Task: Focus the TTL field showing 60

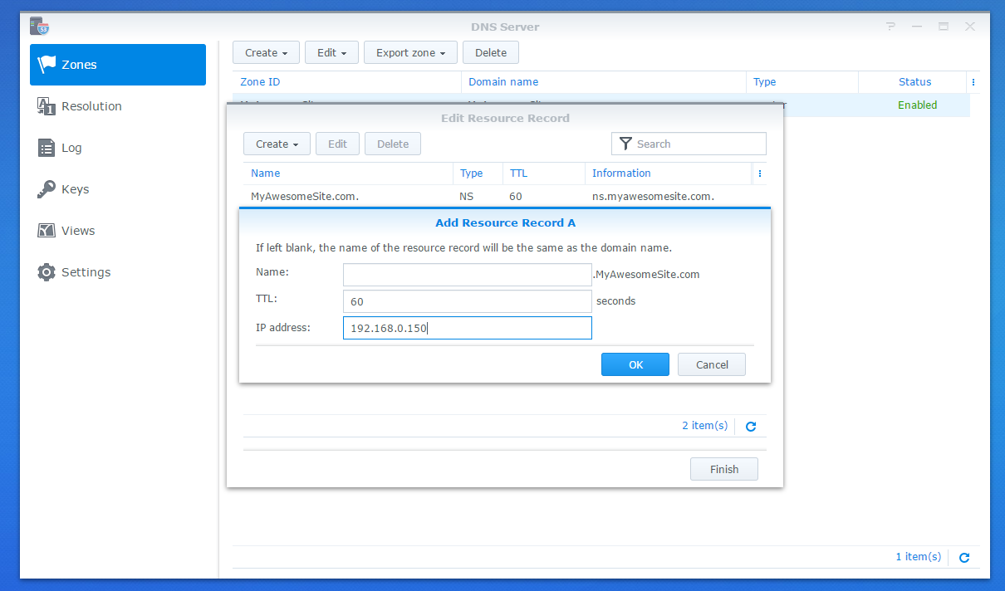Action: [x=467, y=301]
